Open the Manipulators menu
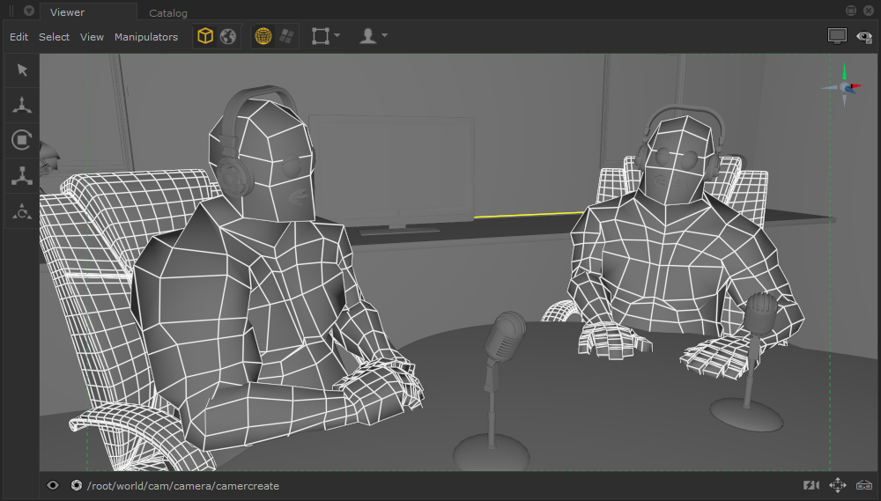881x501 pixels. coord(146,37)
